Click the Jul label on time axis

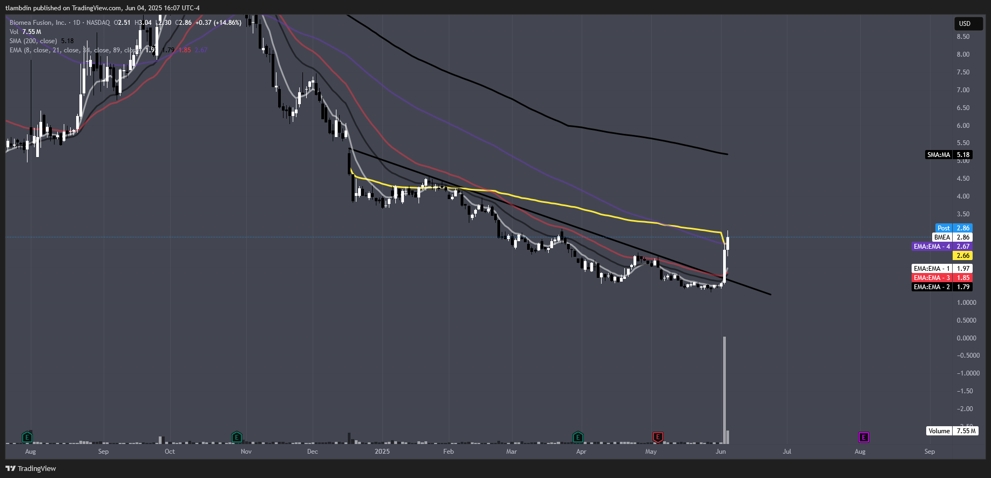coord(787,452)
